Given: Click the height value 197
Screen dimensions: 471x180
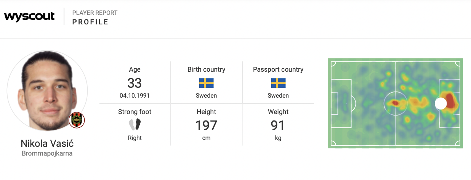Looking at the screenshot, I should tap(206, 125).
